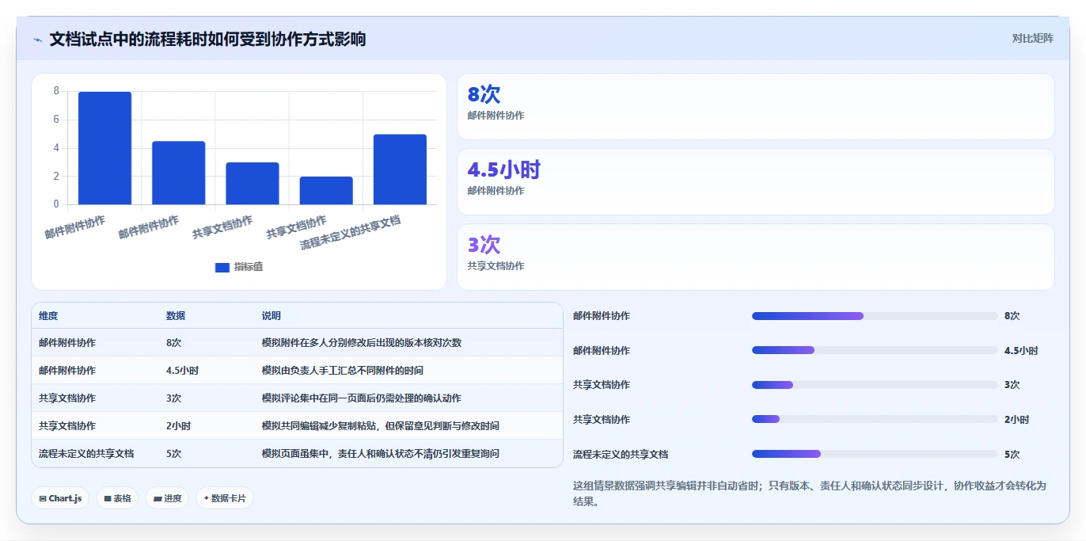
Task: Click the 对比矩阵 label in the header
Action: (x=1033, y=38)
